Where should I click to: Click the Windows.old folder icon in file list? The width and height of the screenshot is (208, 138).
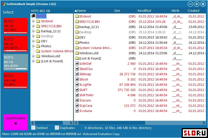(x=77, y=53)
